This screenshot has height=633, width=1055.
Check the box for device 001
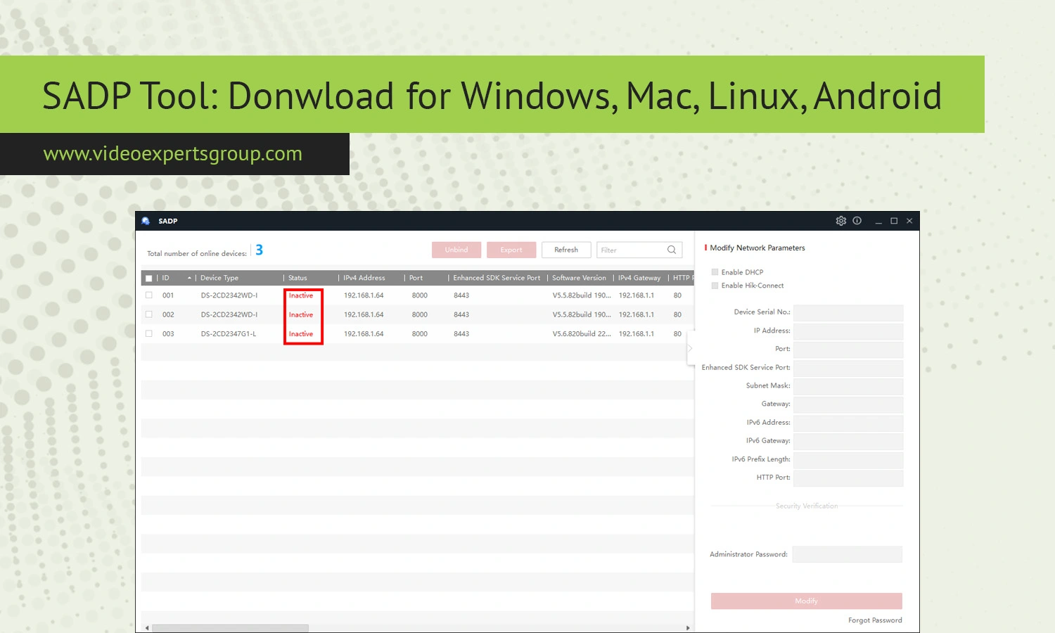pyautogui.click(x=148, y=295)
